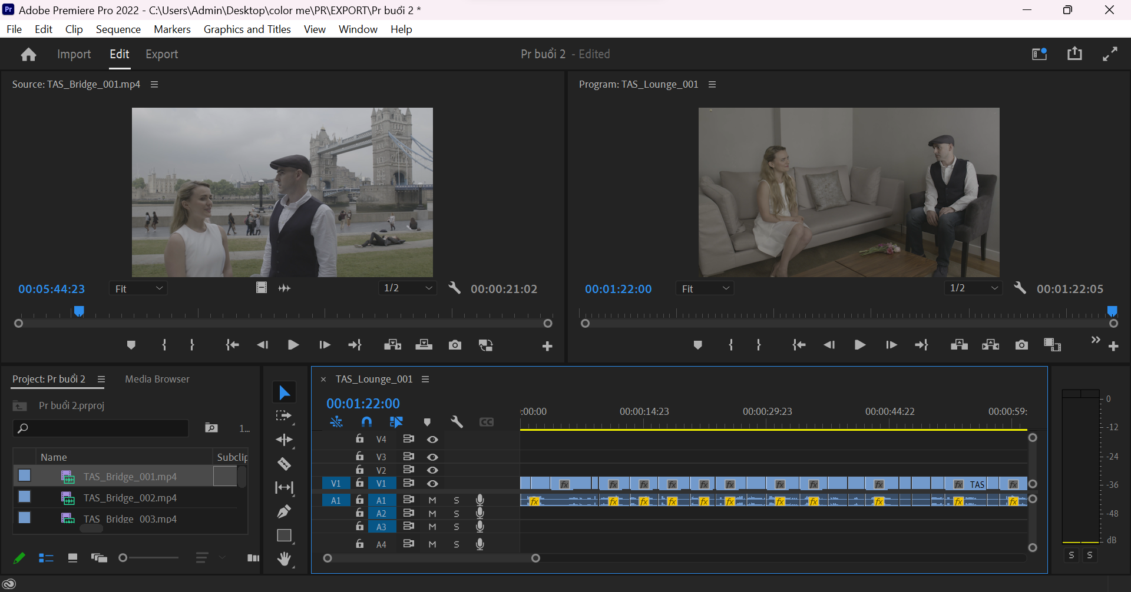The image size is (1131, 592).
Task: Open the Sequence menu
Action: [x=118, y=29]
